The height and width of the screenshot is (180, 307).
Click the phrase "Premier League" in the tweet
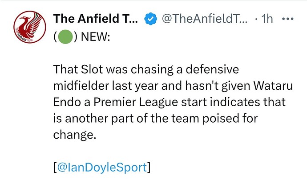(x=136, y=102)
